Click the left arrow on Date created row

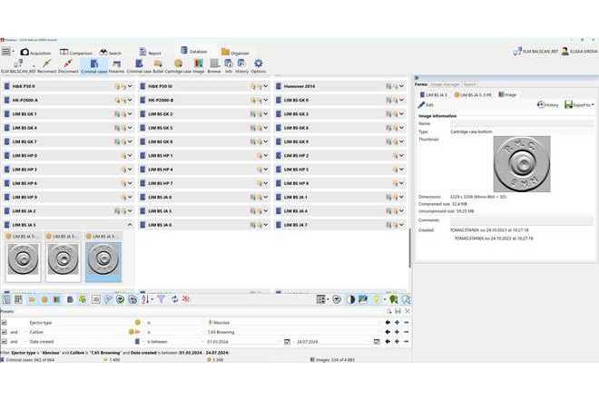click(x=388, y=342)
